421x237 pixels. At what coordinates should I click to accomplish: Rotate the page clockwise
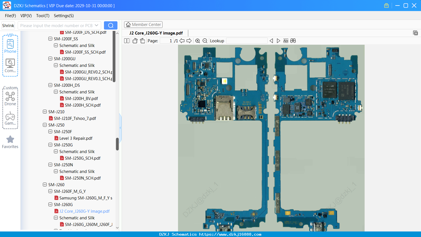point(142,41)
